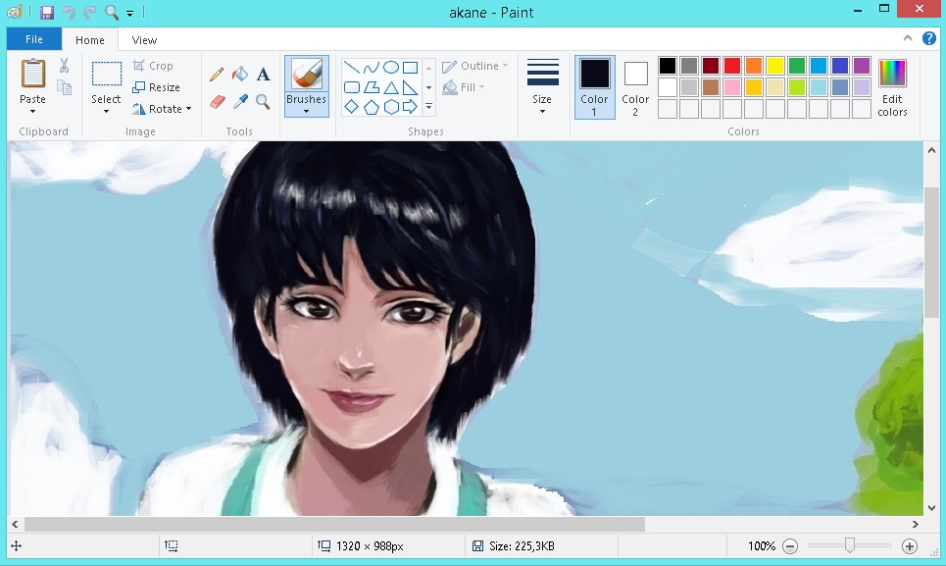Viewport: 946px width, 566px height.
Task: Switch to the View tab
Action: click(144, 40)
